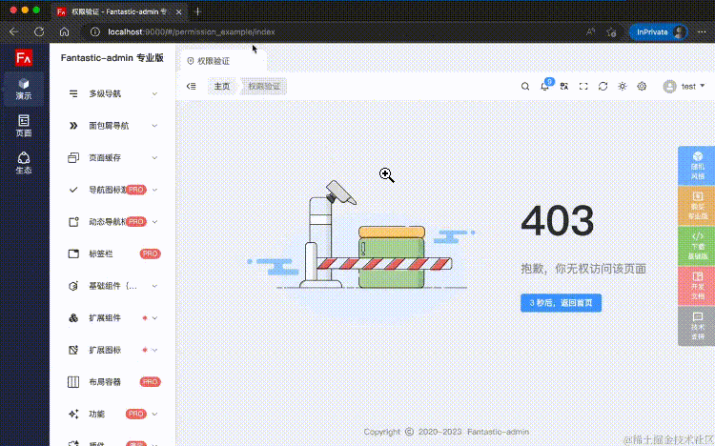Click chevron beside 基础组件
This screenshot has height=446, width=715.
point(154,286)
